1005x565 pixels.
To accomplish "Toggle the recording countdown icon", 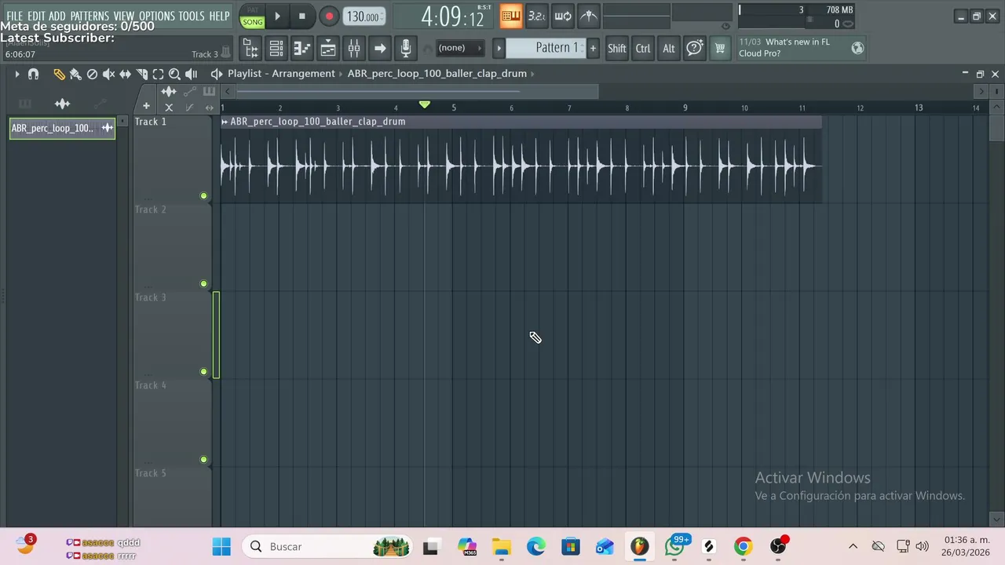I will click(x=537, y=16).
